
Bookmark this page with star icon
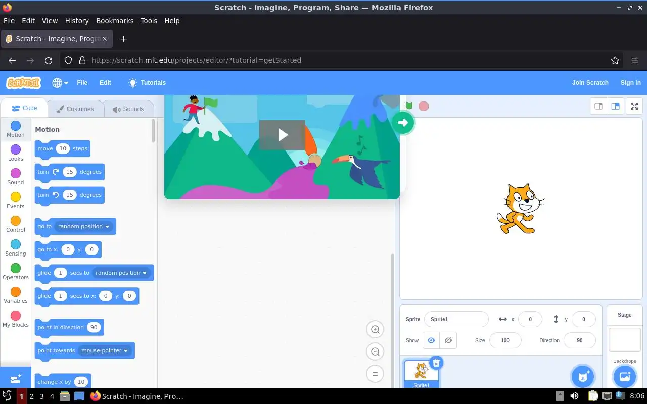pos(615,60)
